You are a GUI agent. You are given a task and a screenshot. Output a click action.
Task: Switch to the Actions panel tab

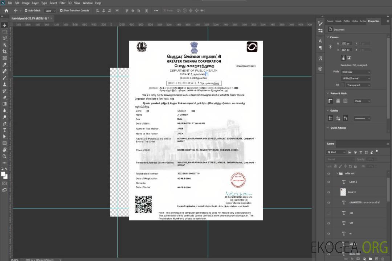[363, 21]
